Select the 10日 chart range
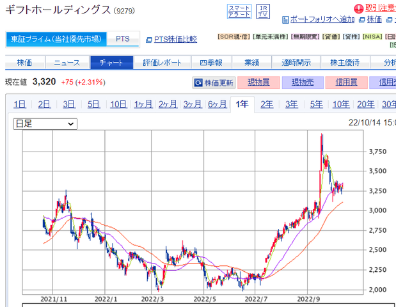 coord(118,104)
